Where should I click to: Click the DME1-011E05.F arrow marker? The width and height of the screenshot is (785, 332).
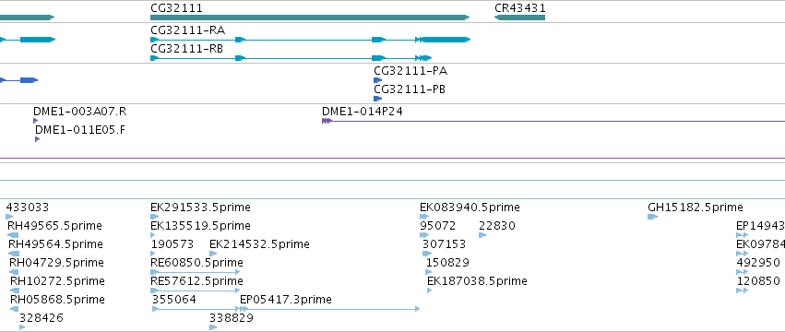(x=37, y=139)
